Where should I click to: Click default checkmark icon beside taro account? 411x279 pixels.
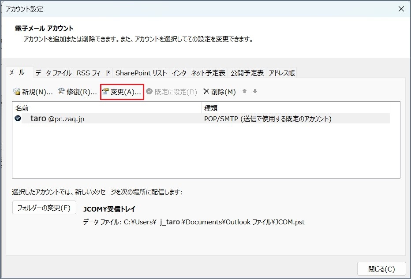click(18, 119)
